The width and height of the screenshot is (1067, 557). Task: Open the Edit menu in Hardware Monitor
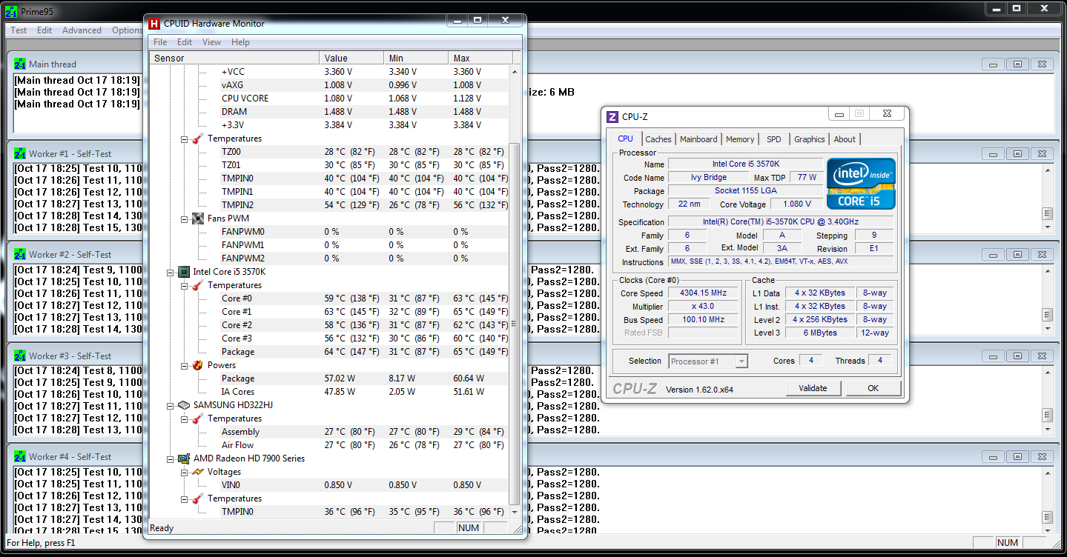(x=185, y=42)
